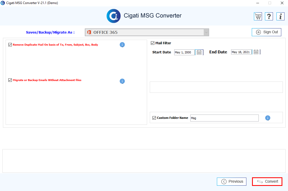Uncheck Remove Duplicate Mail checkbox

10,45
